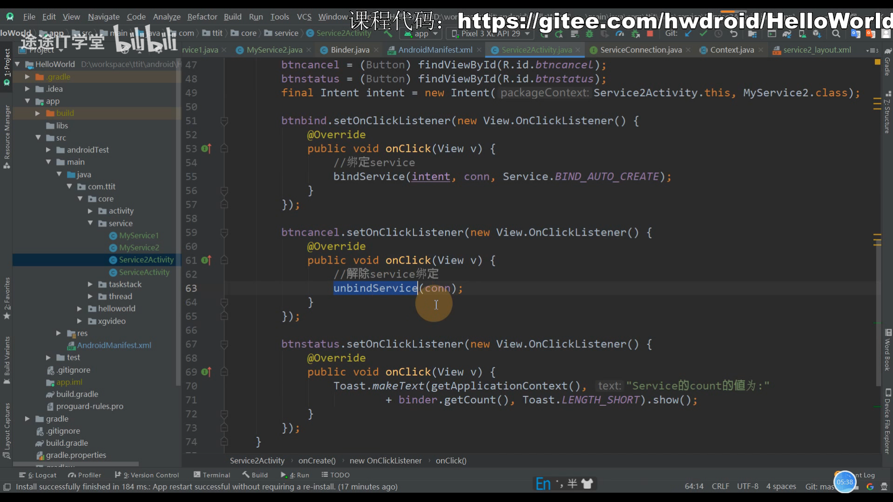Image resolution: width=893 pixels, height=502 pixels.
Task: Toggle the 6: Logcat tool window
Action: click(x=37, y=475)
